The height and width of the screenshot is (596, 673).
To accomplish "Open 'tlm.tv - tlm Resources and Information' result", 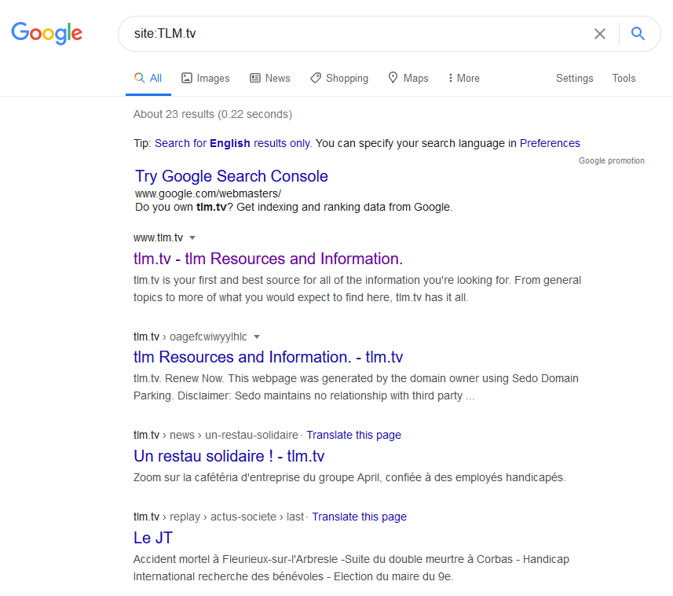I will point(268,259).
